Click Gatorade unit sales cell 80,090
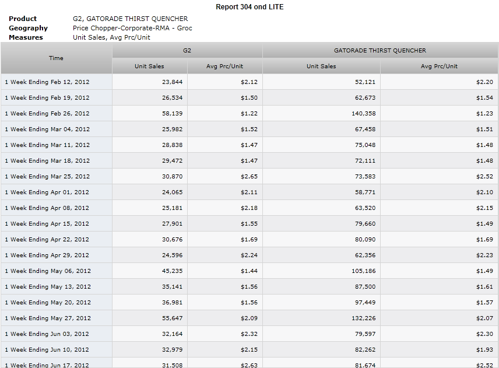The width and height of the screenshot is (499, 368). coord(321,239)
